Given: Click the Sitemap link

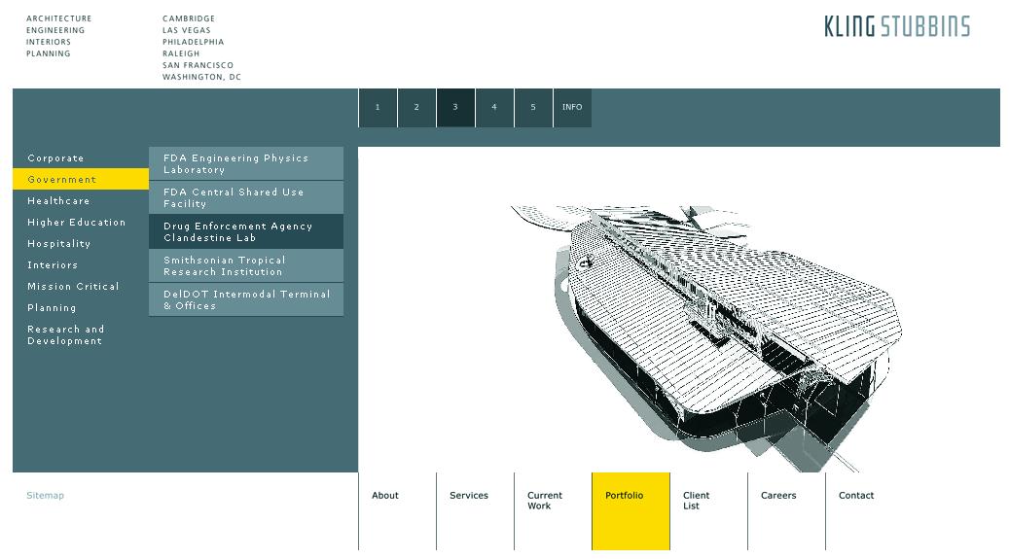Looking at the screenshot, I should tap(45, 496).
